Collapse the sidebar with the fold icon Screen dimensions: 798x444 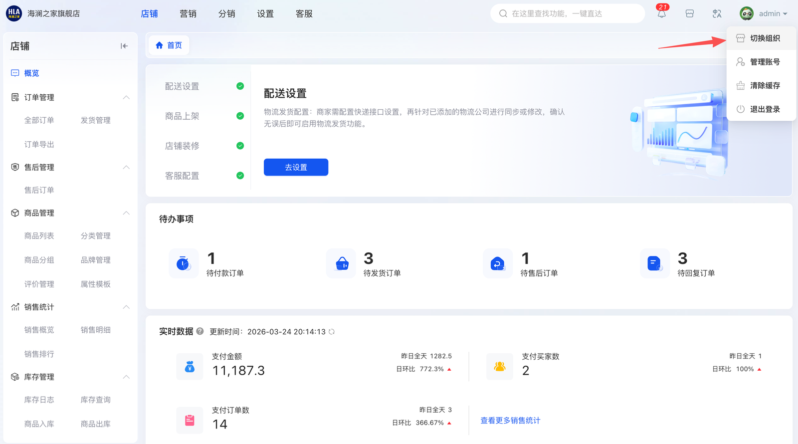pyautogui.click(x=124, y=46)
